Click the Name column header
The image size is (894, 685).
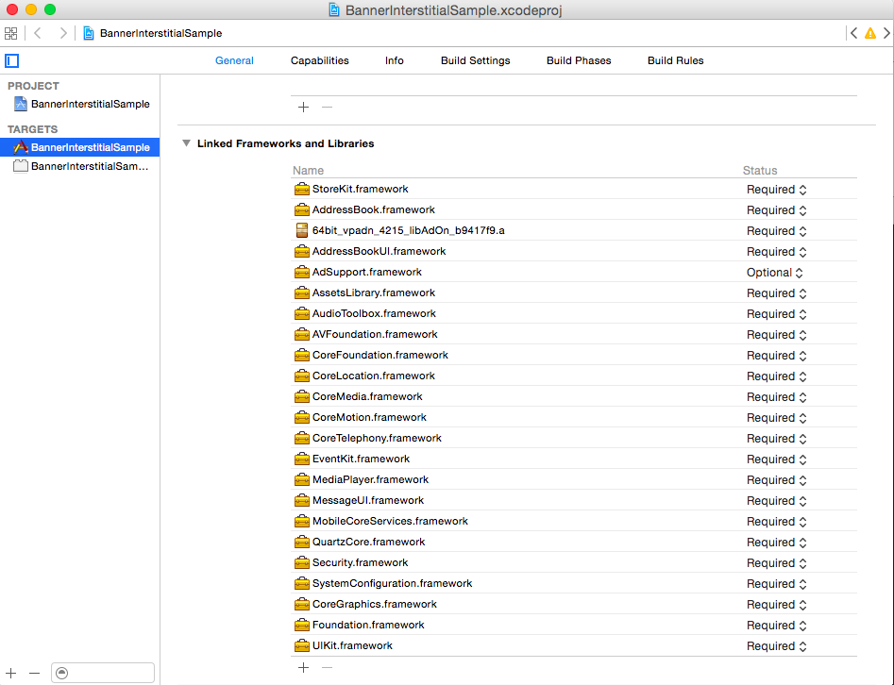point(308,171)
